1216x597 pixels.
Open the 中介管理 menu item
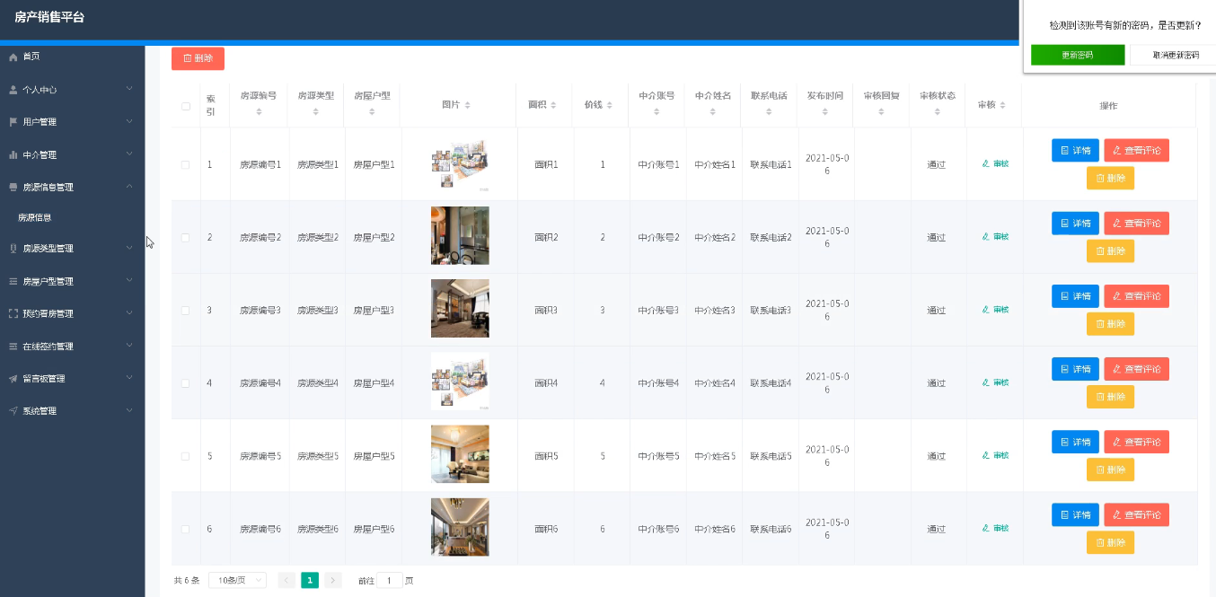point(72,154)
